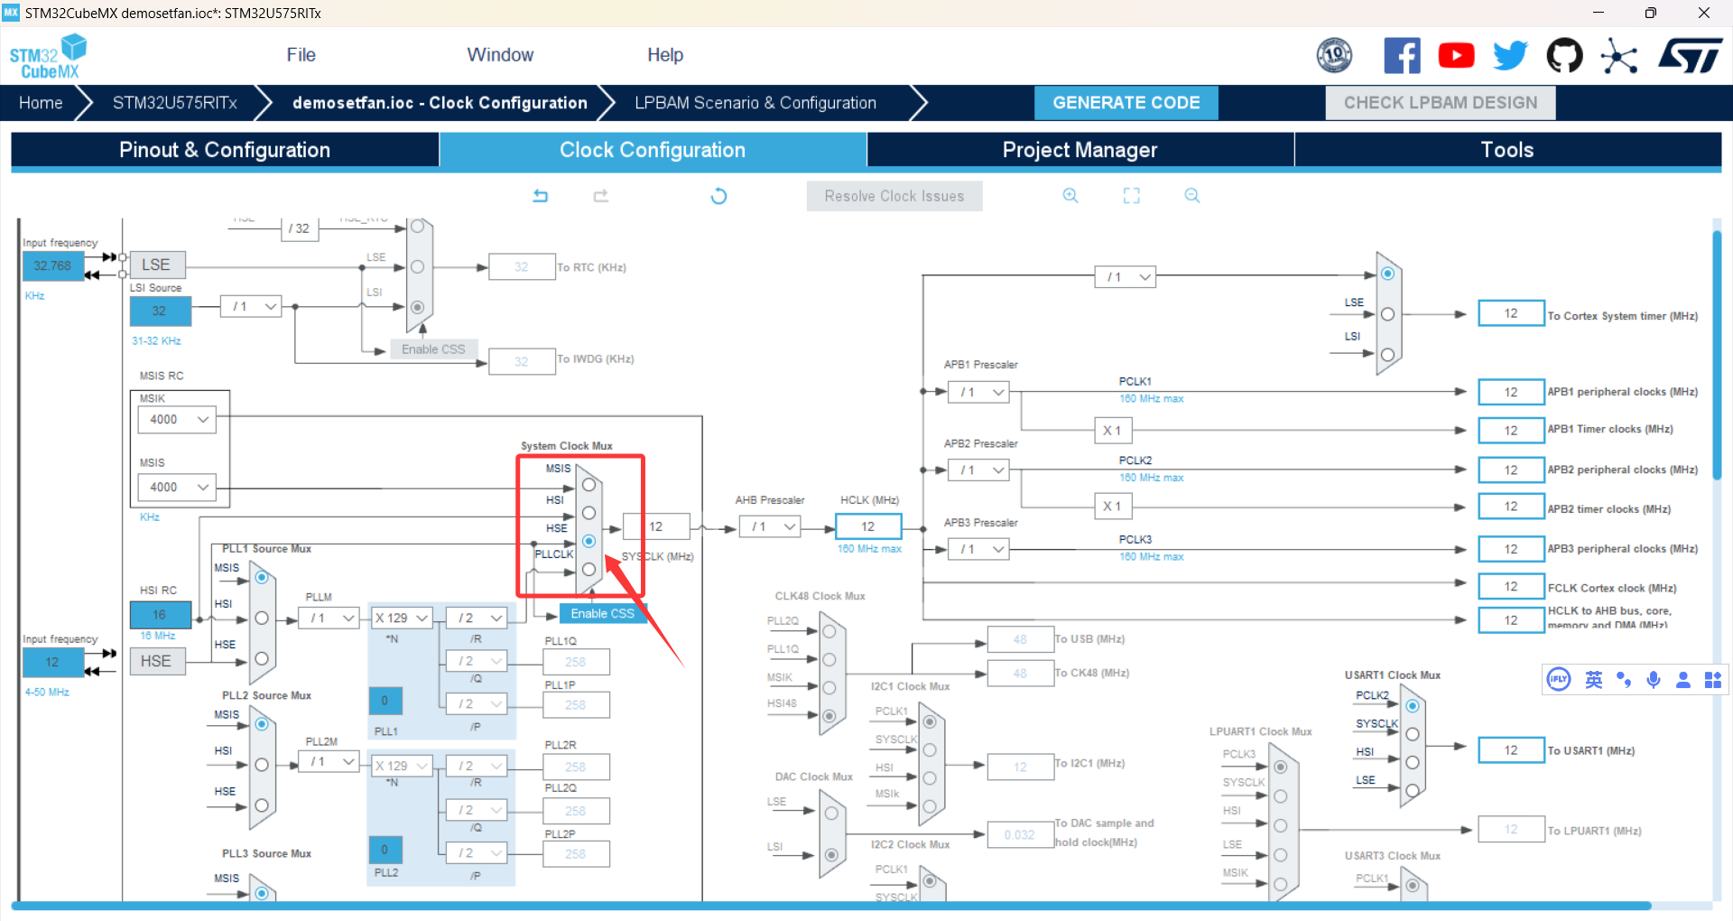The width and height of the screenshot is (1733, 921).
Task: Open the MSIS frequency dropdown
Action: tap(177, 488)
